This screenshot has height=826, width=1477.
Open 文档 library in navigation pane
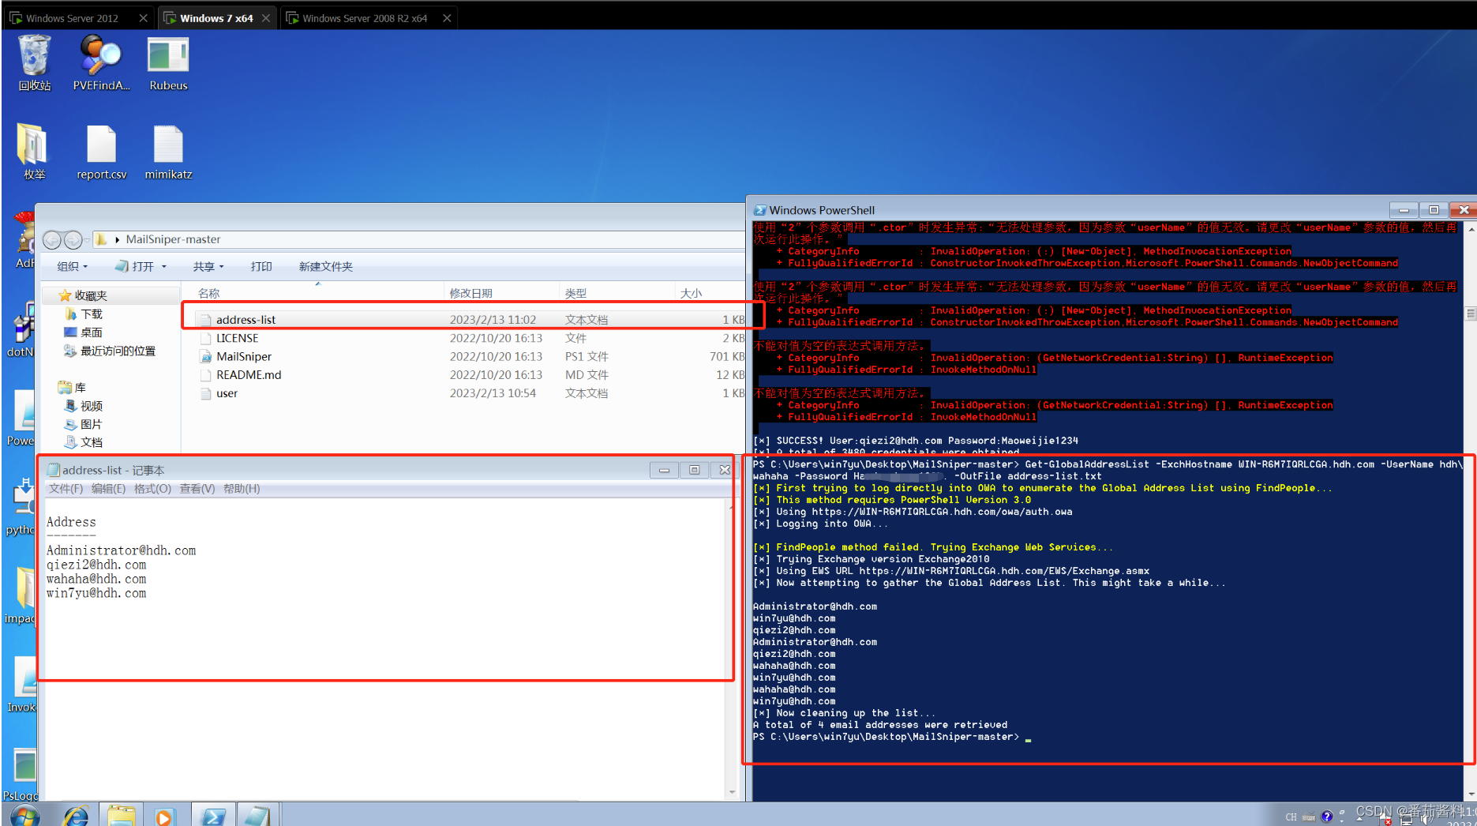tap(92, 442)
